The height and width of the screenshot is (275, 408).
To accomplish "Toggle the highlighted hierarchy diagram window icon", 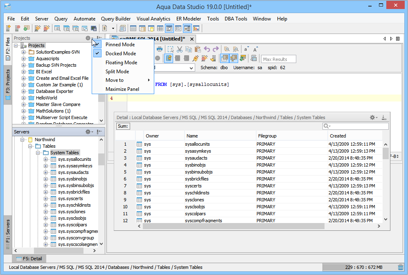I will tap(187, 28).
